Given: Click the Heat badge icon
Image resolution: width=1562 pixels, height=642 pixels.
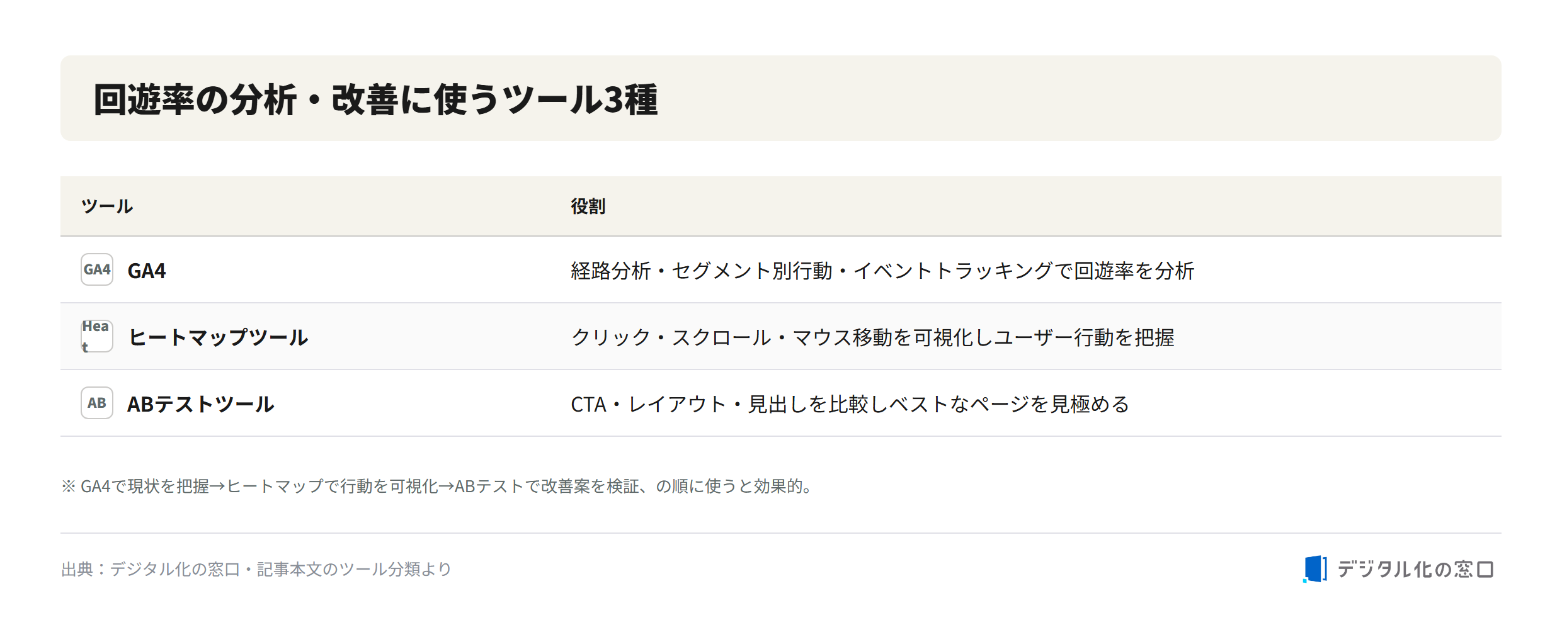Looking at the screenshot, I should pyautogui.click(x=97, y=336).
